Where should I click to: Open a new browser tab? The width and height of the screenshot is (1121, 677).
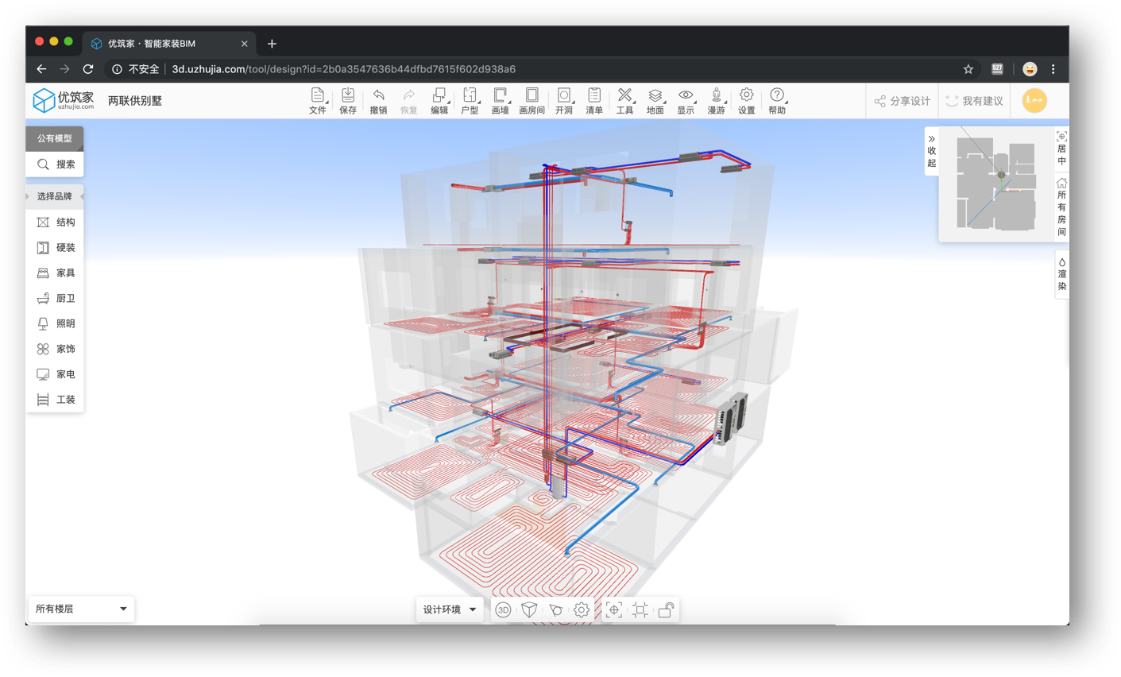coord(272,44)
